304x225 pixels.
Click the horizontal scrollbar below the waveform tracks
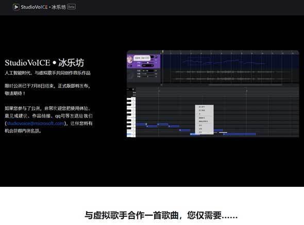230,85
